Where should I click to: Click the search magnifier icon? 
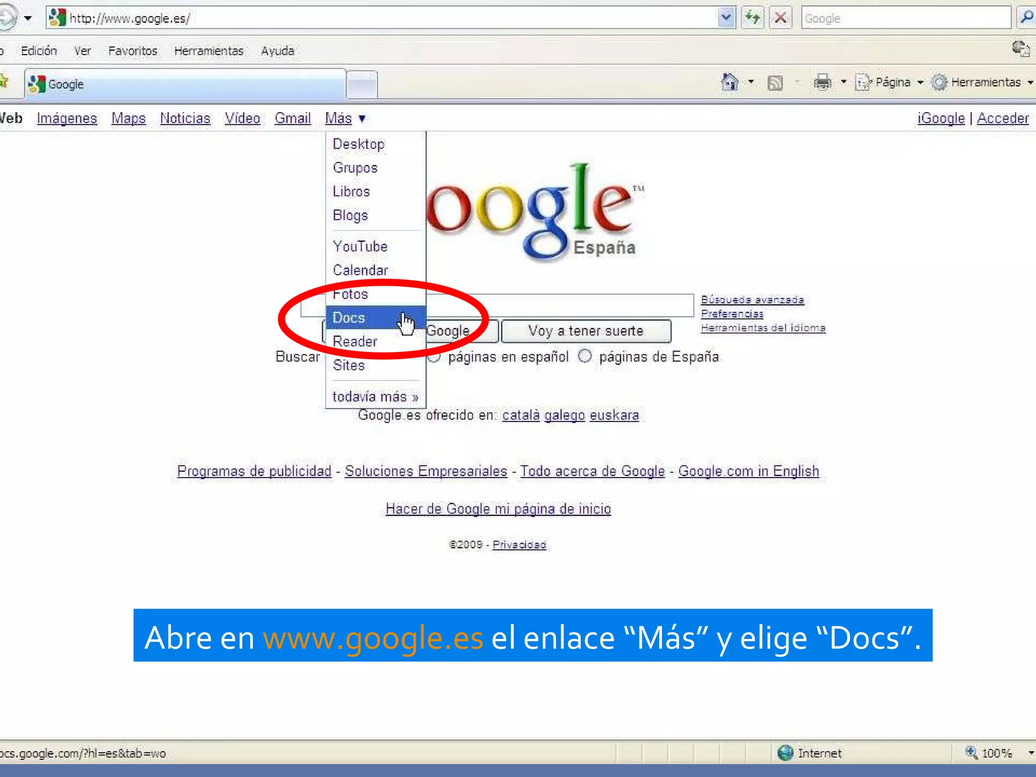click(x=1026, y=18)
